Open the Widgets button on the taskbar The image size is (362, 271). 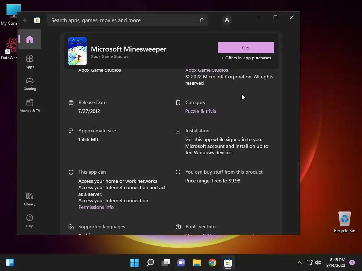[x=10, y=263]
